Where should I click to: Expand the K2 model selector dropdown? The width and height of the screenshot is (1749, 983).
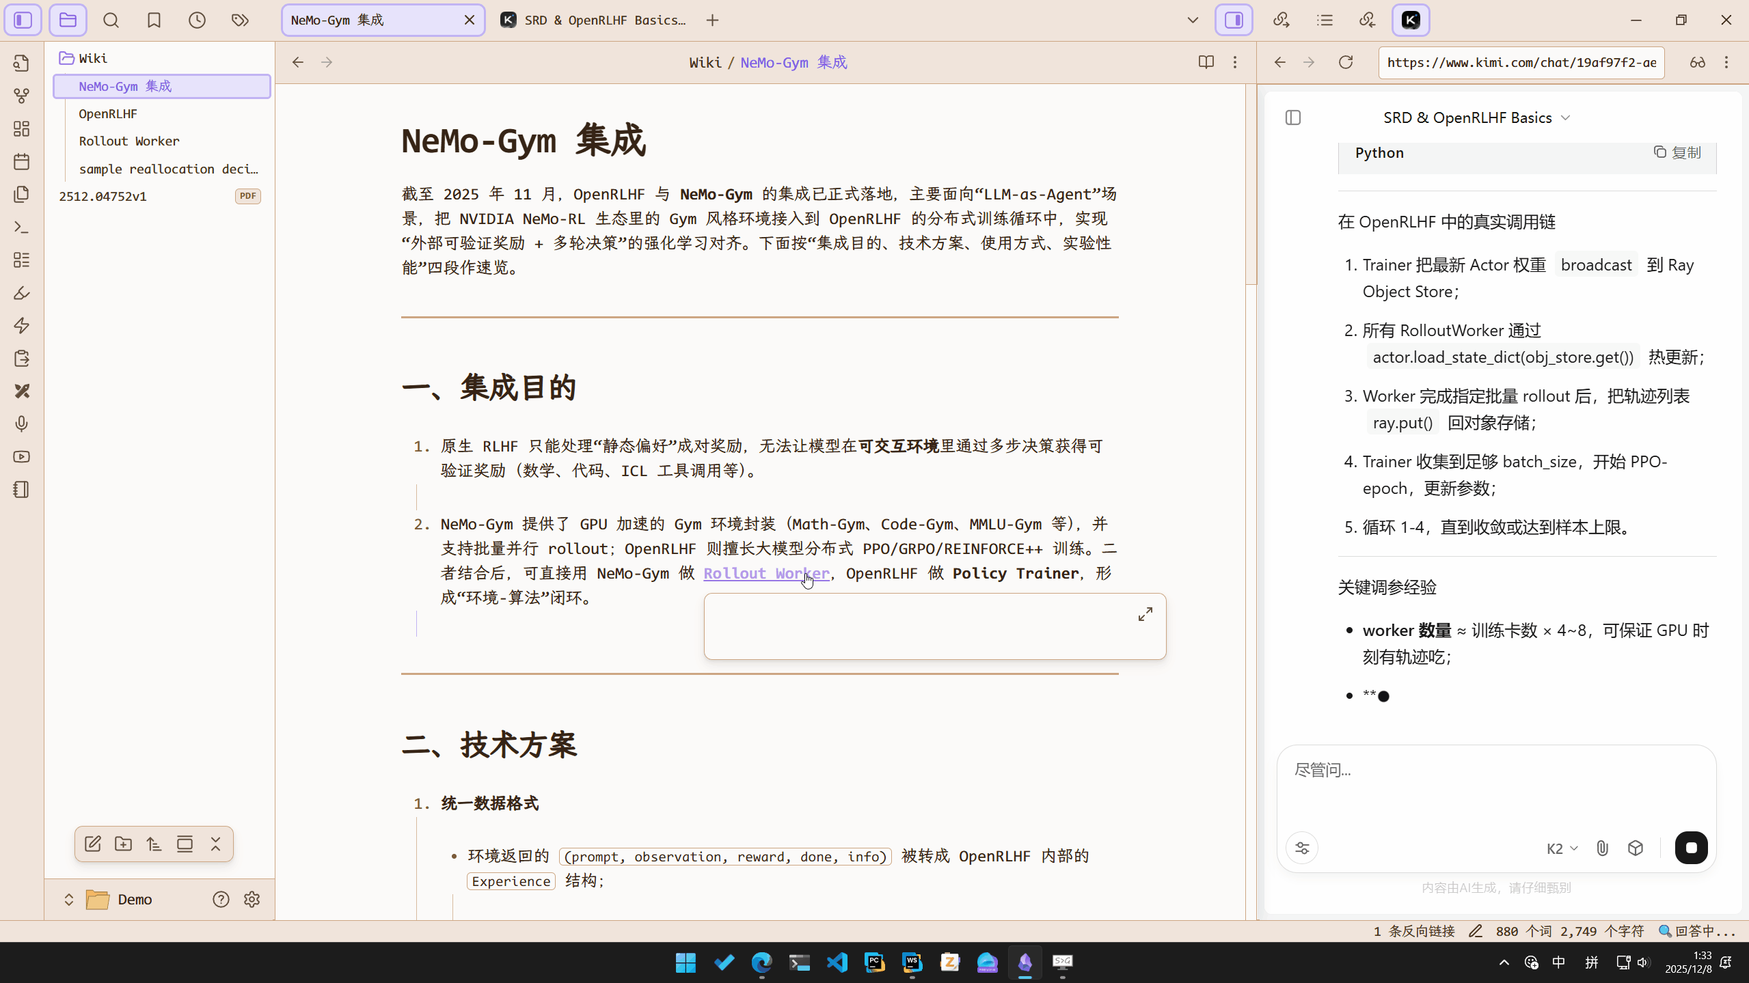click(x=1562, y=848)
